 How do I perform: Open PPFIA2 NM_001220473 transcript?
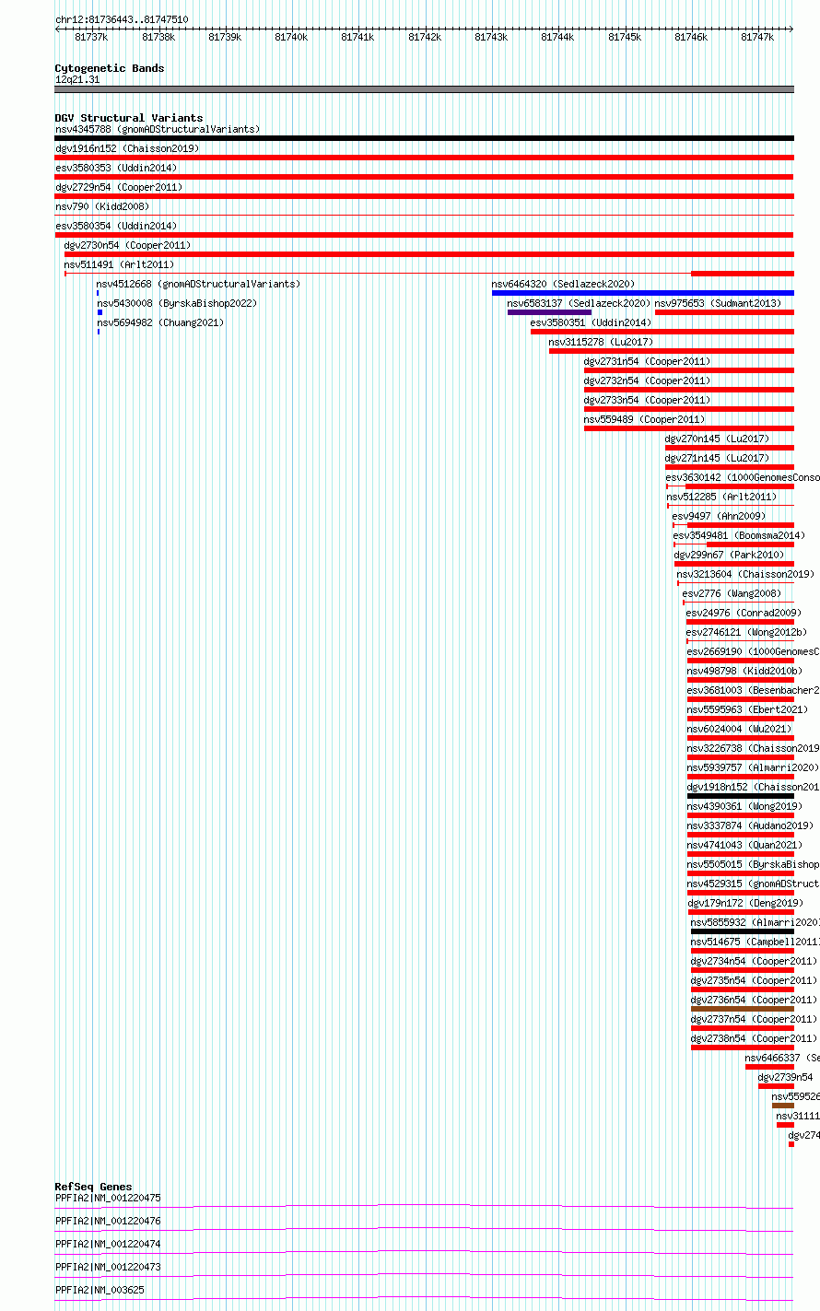pyautogui.click(x=108, y=1267)
